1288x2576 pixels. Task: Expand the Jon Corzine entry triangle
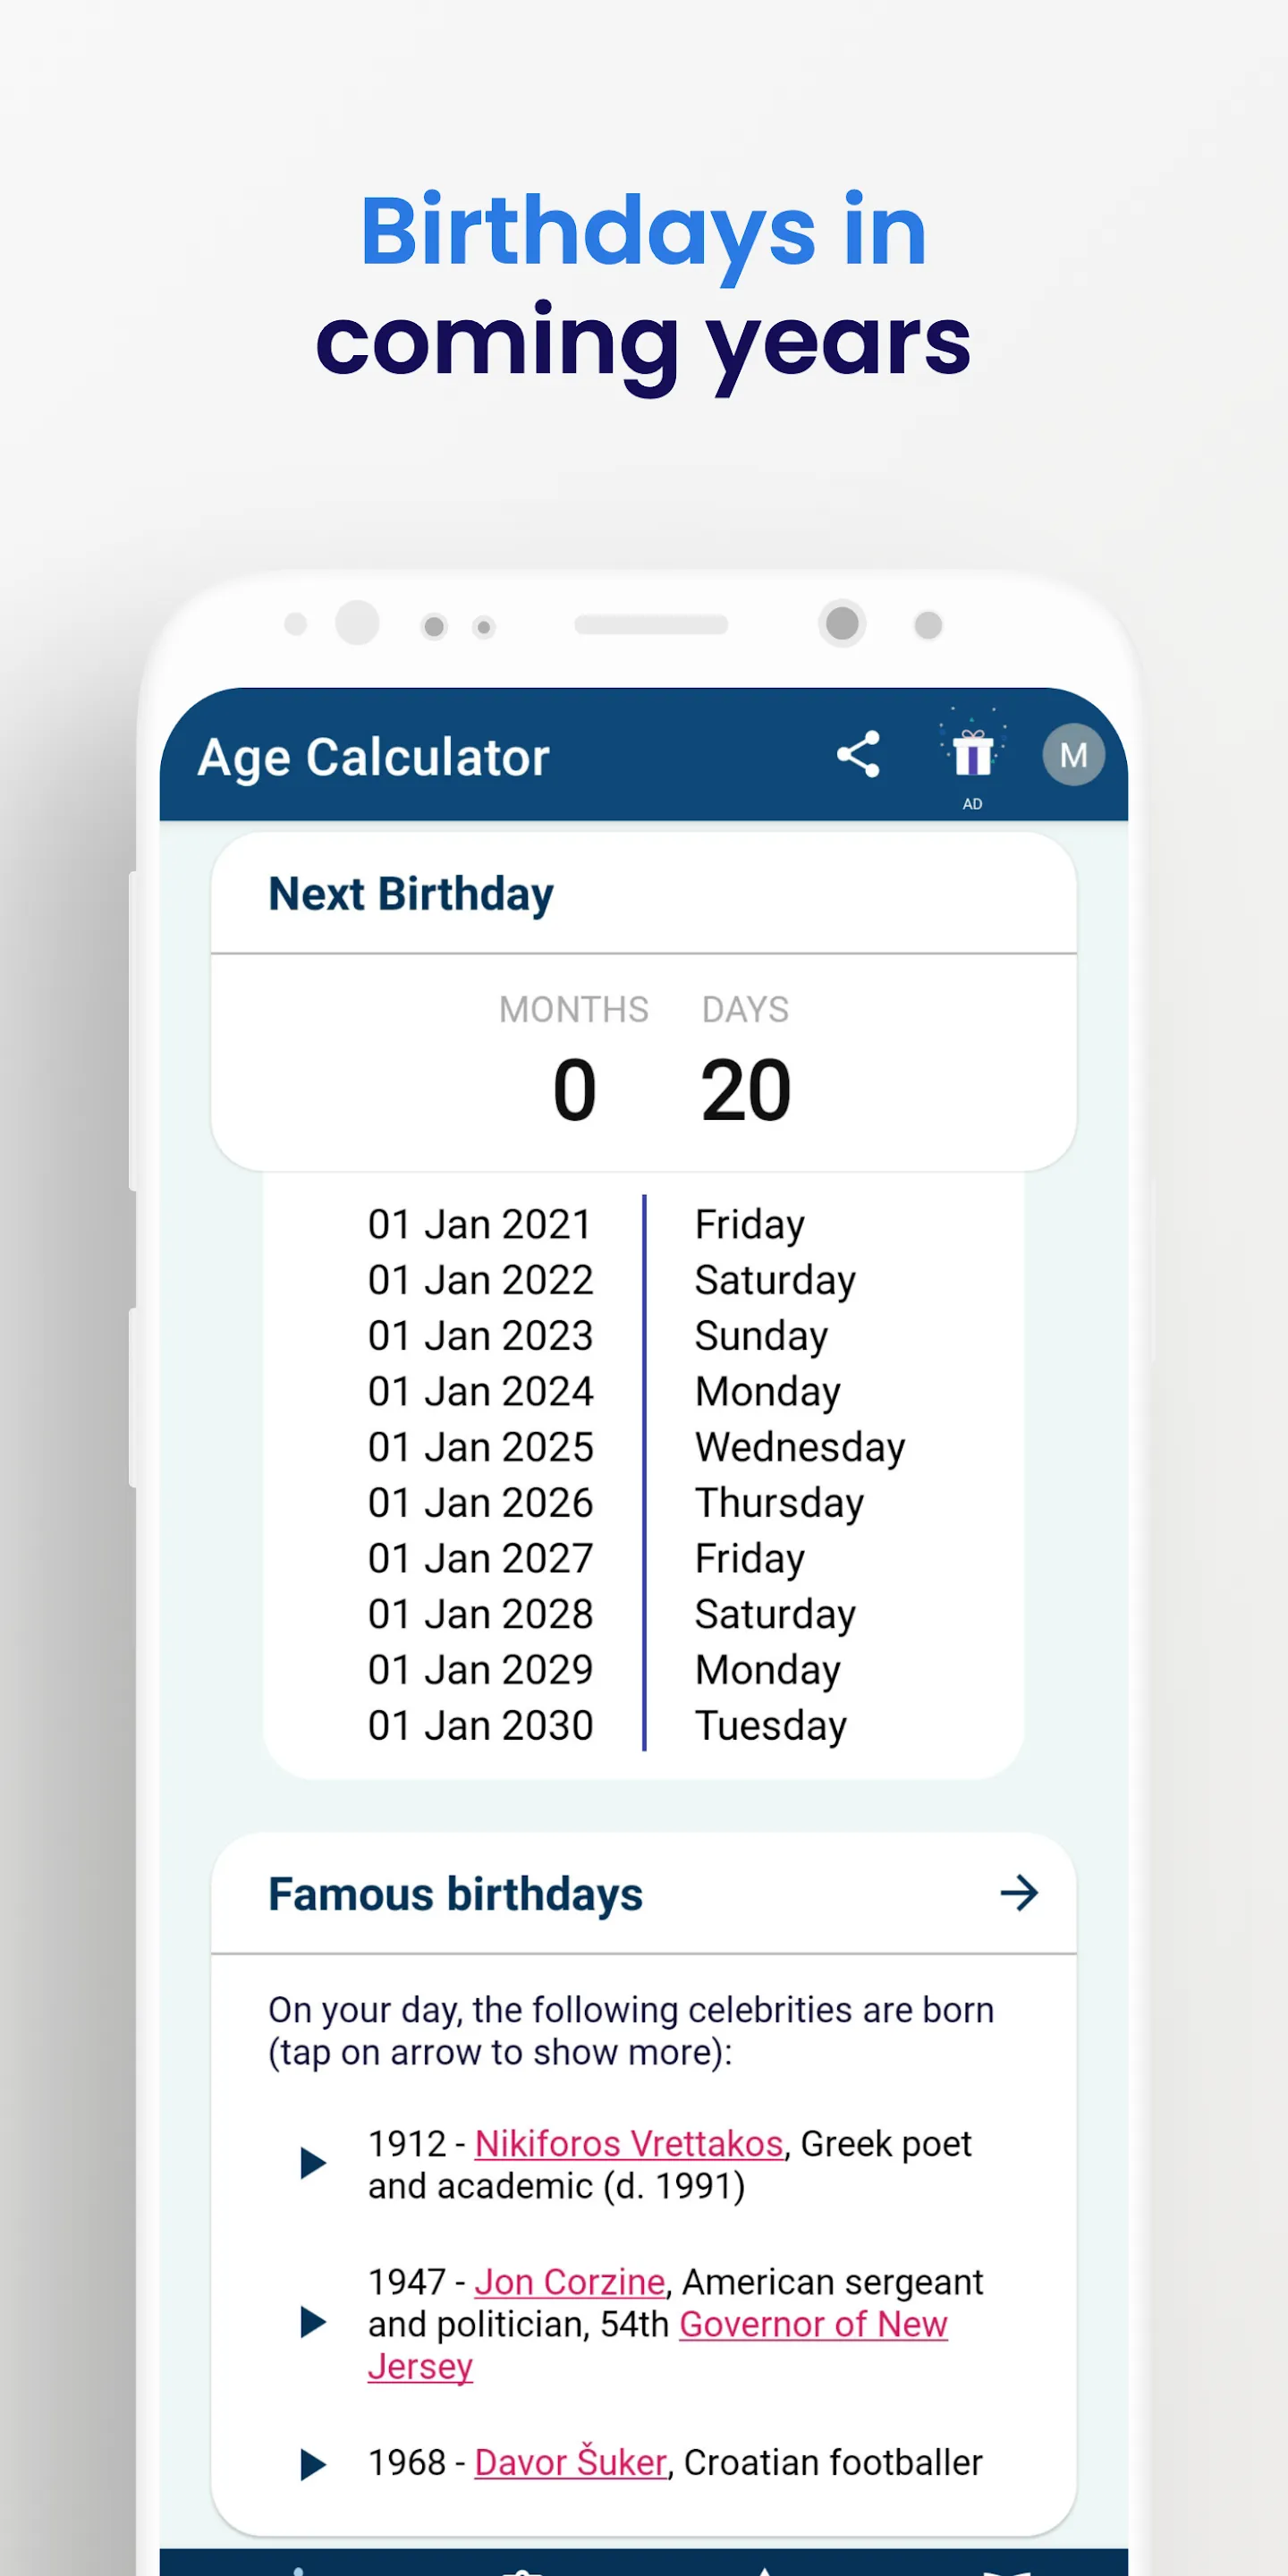313,2323
